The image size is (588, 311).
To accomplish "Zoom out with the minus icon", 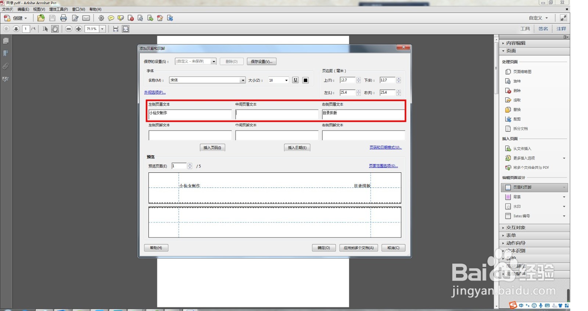I will pos(69,29).
